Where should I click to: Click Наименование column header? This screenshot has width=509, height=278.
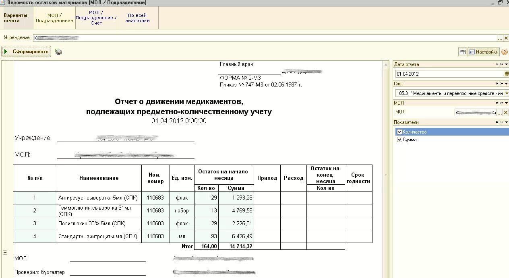pos(99,178)
